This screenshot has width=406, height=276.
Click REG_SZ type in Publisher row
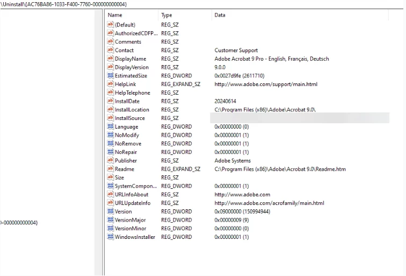click(170, 160)
